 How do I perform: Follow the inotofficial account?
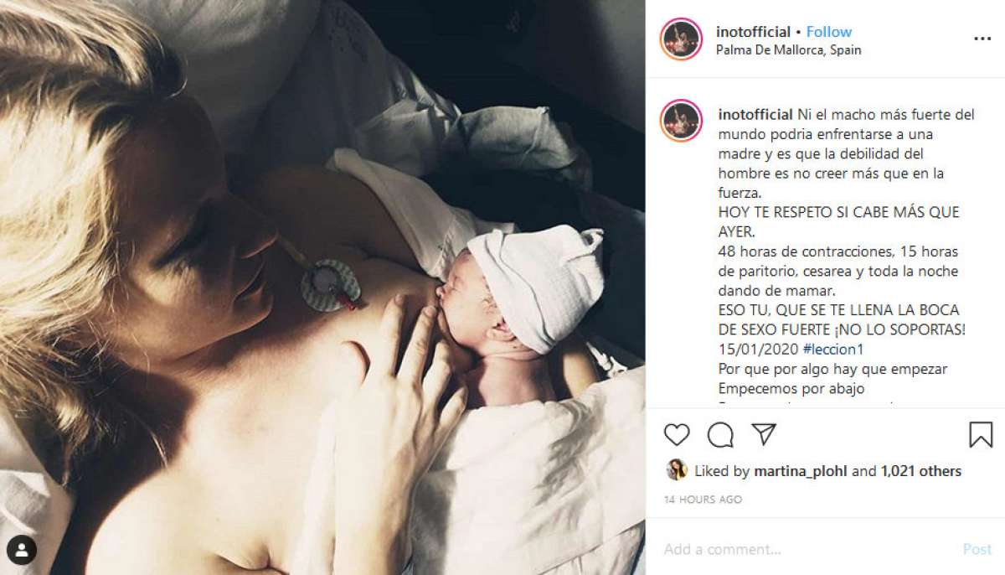tap(829, 32)
